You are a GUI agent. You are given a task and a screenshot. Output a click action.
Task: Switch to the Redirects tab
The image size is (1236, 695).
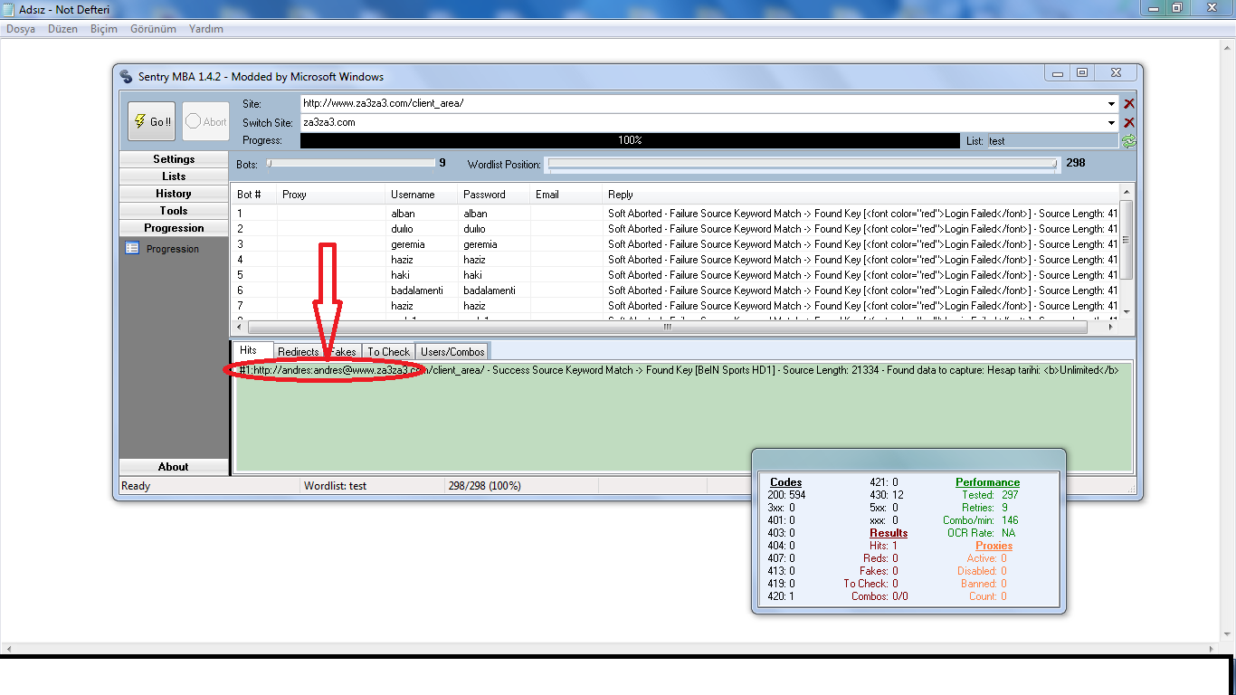click(298, 352)
